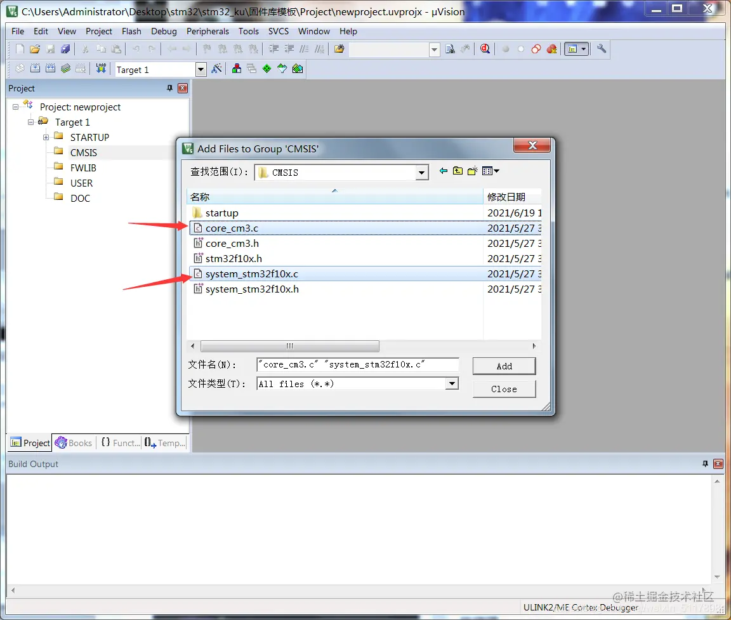Sort files by 名称 column header
Viewport: 731px width, 620px height.
click(x=335, y=197)
